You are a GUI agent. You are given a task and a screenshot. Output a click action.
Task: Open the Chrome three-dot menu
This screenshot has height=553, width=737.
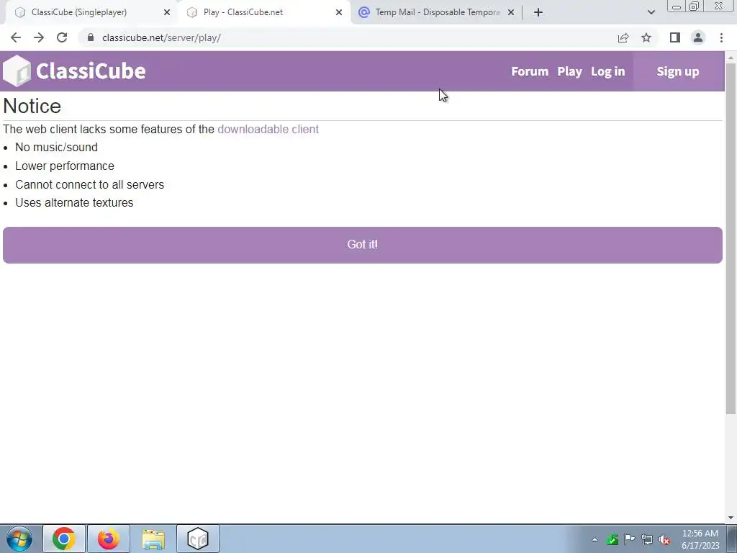(x=721, y=37)
